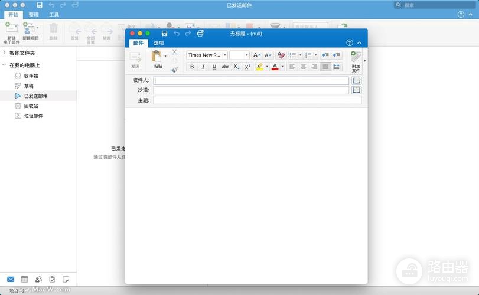479x295 pixels.
Task: Apply superscript formatting
Action: coord(247,67)
